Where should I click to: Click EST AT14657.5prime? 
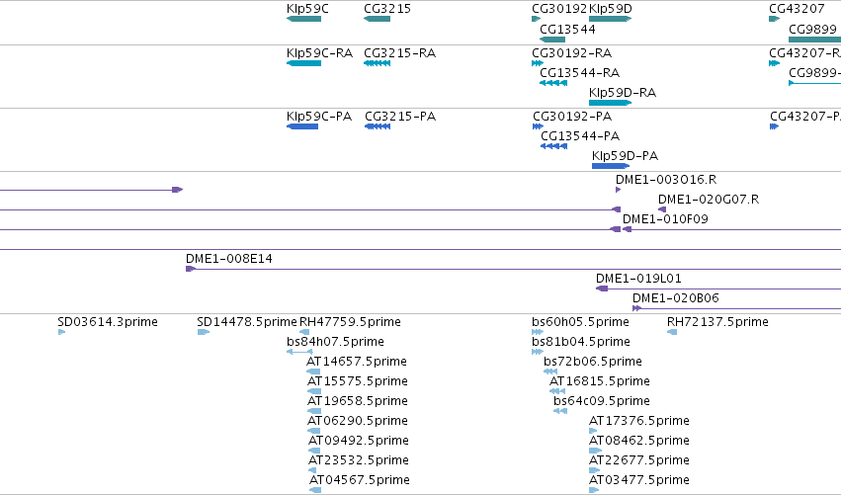point(313,371)
